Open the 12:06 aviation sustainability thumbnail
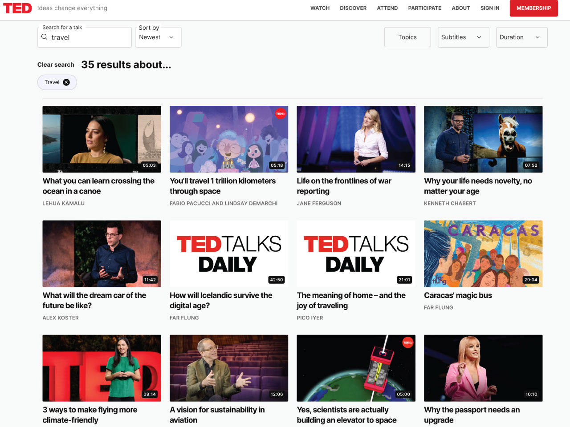570x427 pixels. coord(229,368)
